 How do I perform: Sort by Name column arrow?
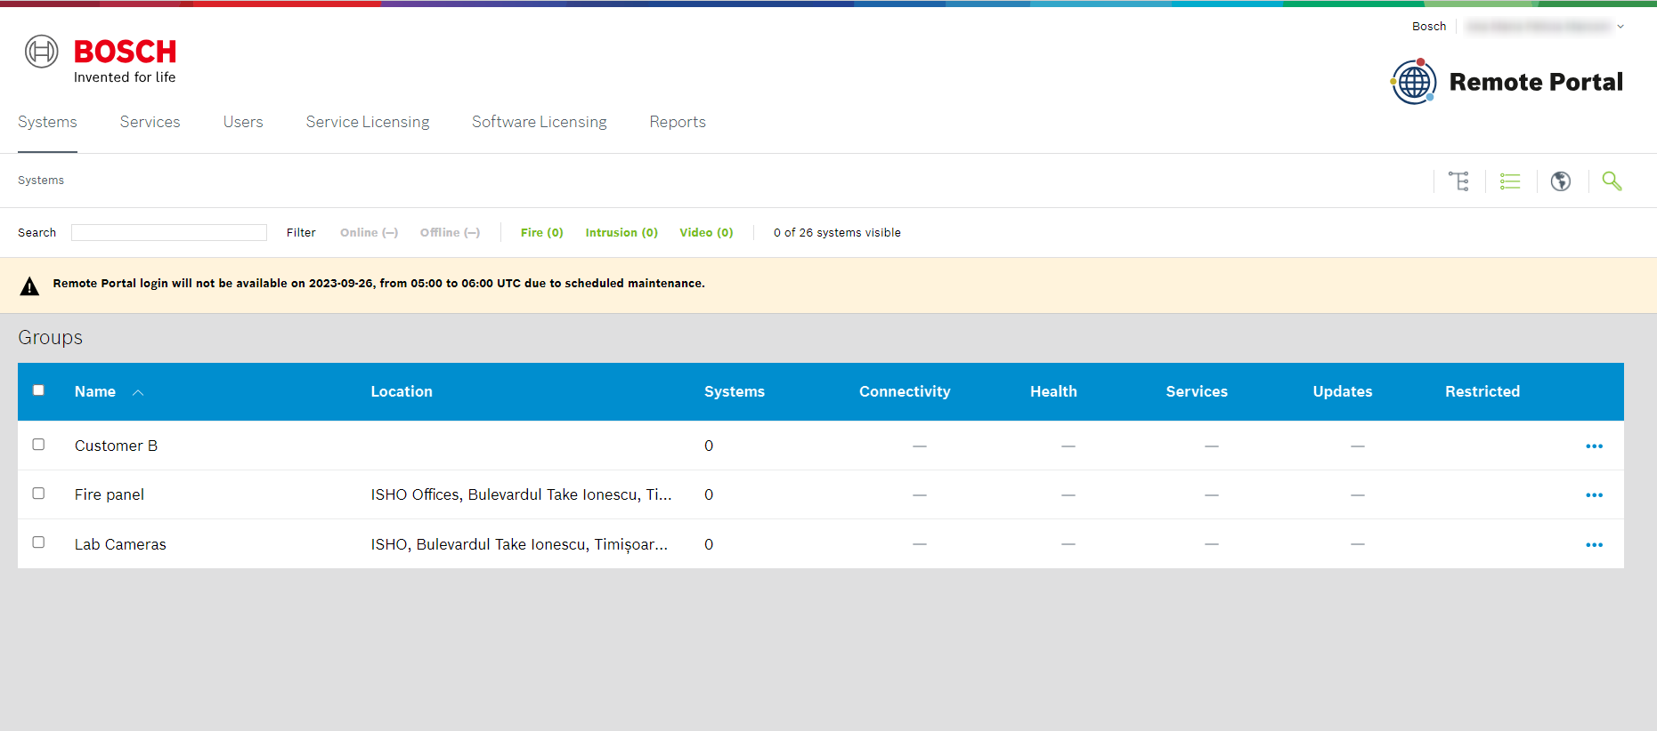point(138,392)
